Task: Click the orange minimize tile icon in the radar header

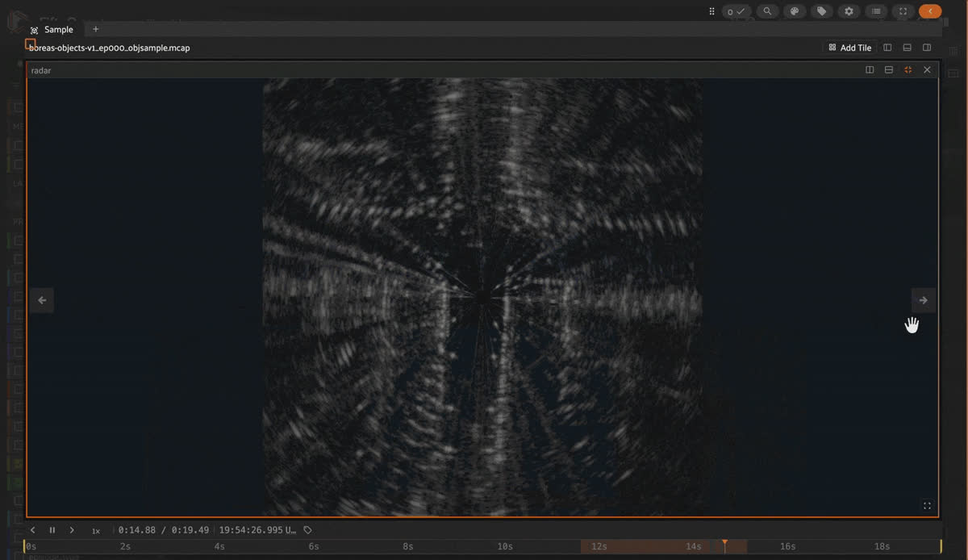Action: 908,70
